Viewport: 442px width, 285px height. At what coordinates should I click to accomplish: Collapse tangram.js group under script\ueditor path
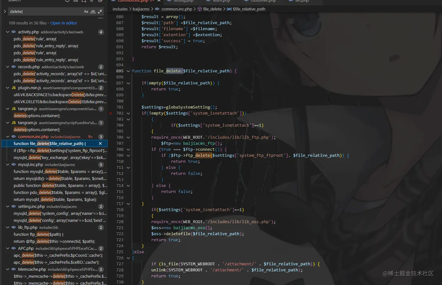click(8, 123)
